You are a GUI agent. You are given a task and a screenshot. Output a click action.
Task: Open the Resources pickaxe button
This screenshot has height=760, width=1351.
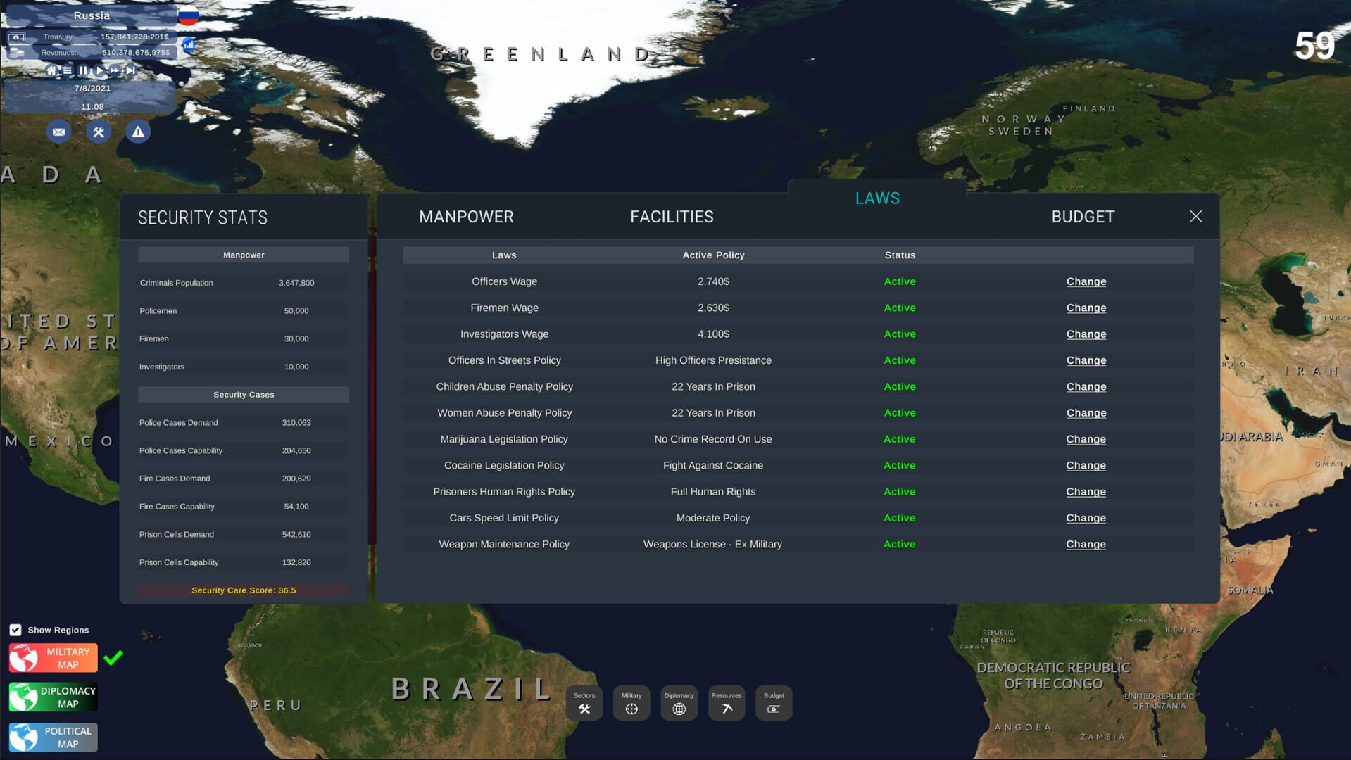(727, 703)
